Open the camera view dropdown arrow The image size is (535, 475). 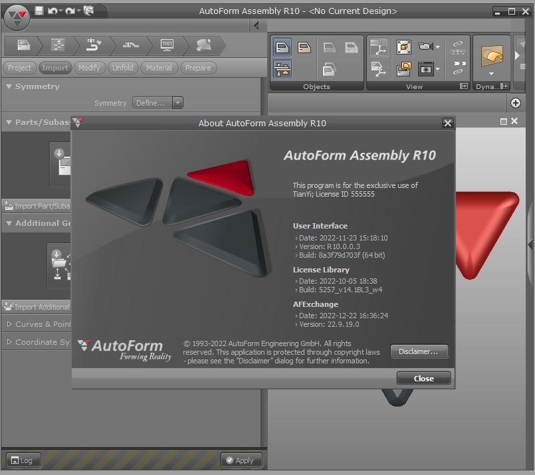coord(438,47)
